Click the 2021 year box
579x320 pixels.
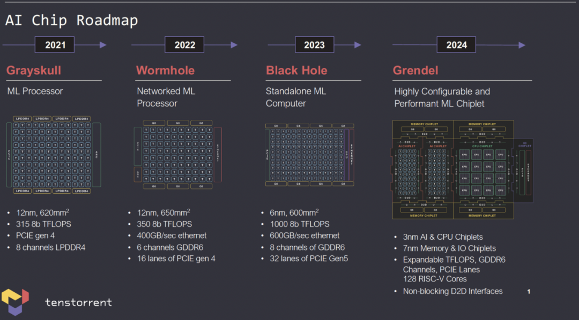pos(55,44)
